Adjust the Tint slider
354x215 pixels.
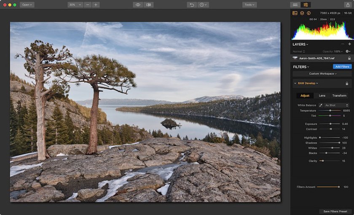coord(330,115)
